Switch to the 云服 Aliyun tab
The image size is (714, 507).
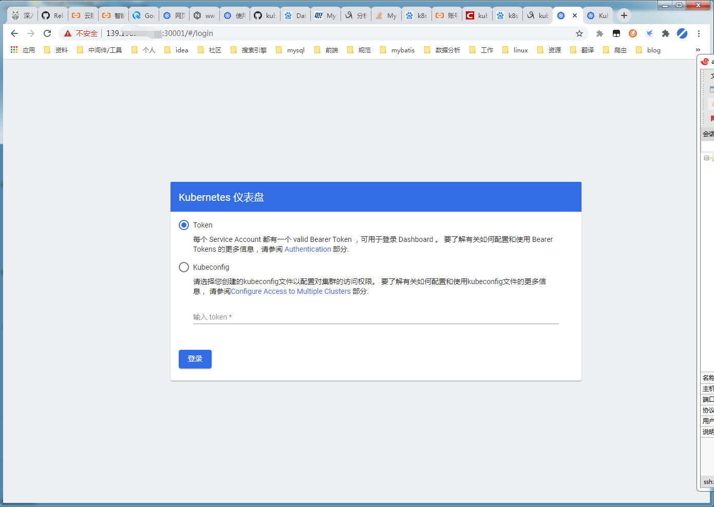(x=83, y=15)
